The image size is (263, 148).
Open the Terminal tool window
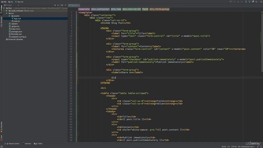[27, 143]
